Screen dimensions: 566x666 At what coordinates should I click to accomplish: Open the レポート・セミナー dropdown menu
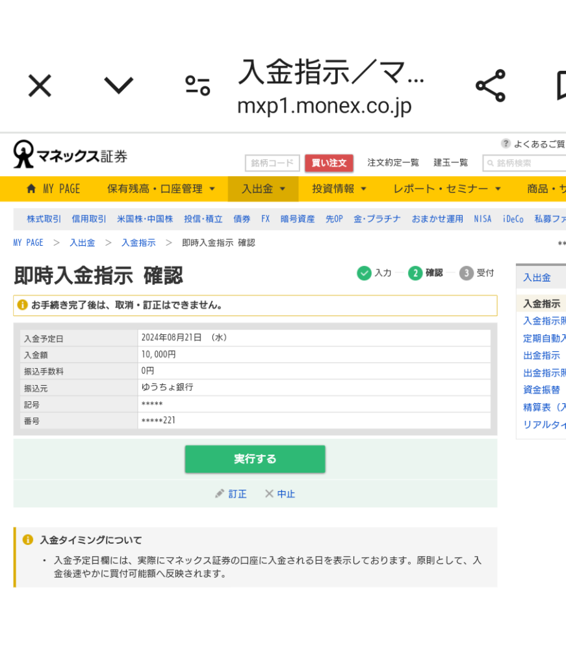(447, 189)
